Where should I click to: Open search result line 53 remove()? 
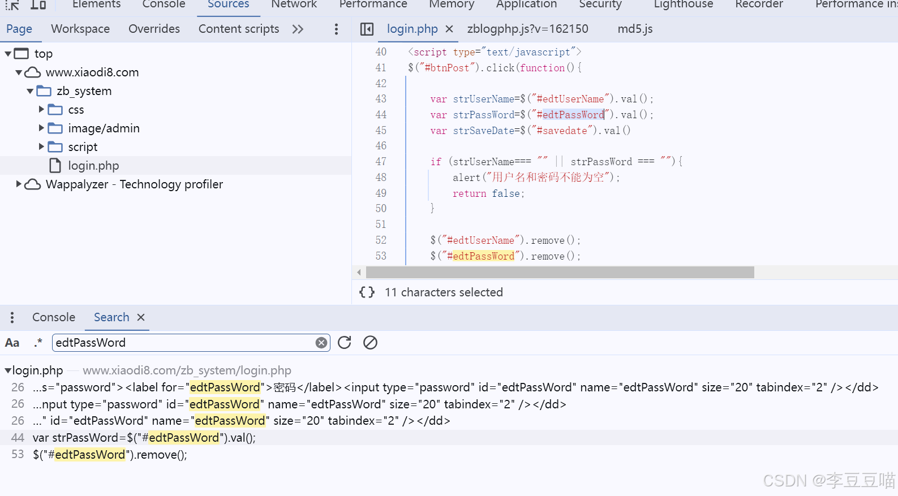click(110, 455)
